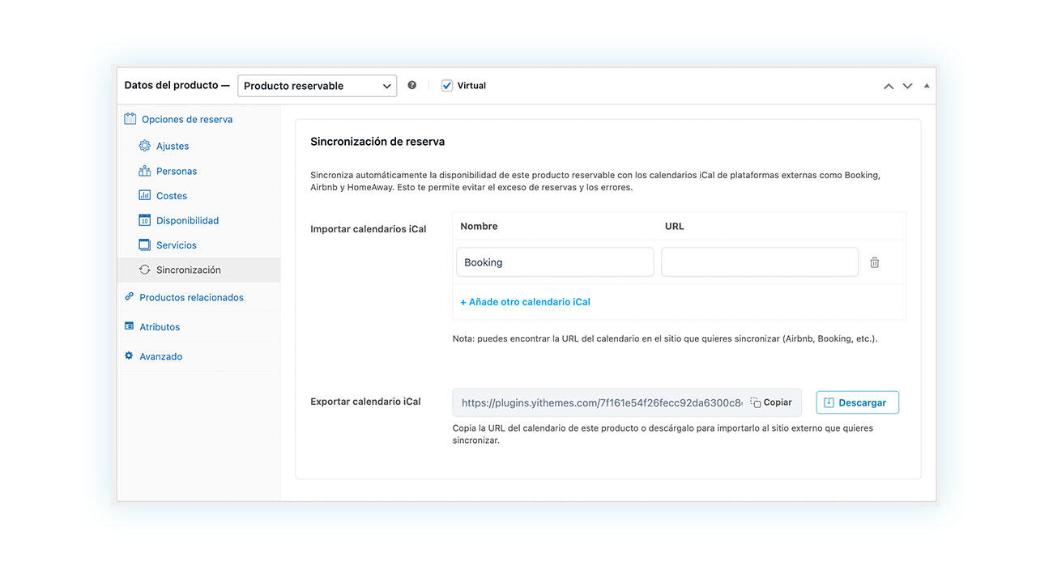Click the Productos relacionados chain icon
The image size is (1053, 570).
pyautogui.click(x=128, y=297)
